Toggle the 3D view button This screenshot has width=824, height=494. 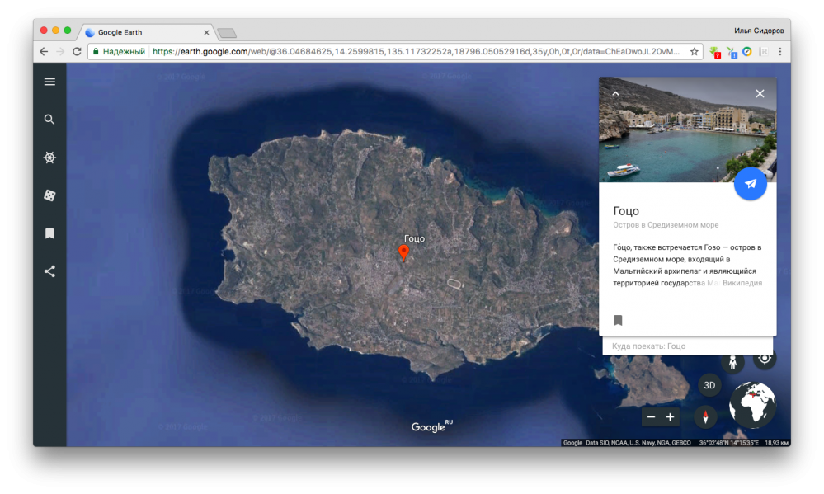coord(709,385)
